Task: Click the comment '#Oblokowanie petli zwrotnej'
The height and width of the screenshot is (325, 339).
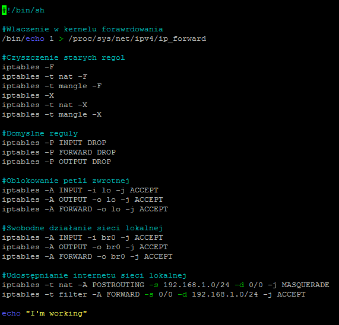Action: click(x=66, y=181)
